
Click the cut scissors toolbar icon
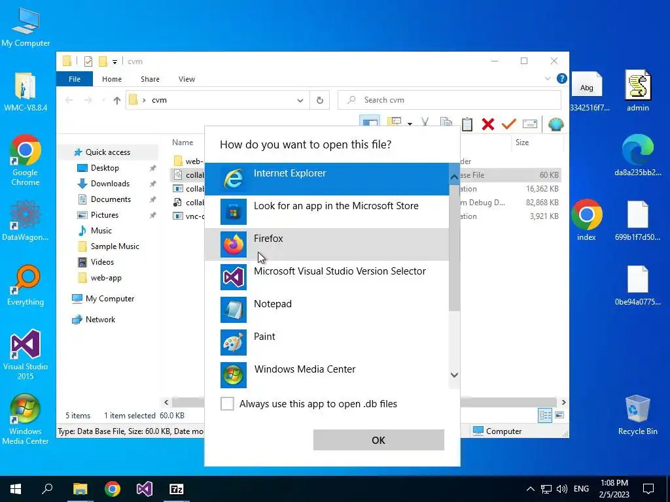coord(425,123)
